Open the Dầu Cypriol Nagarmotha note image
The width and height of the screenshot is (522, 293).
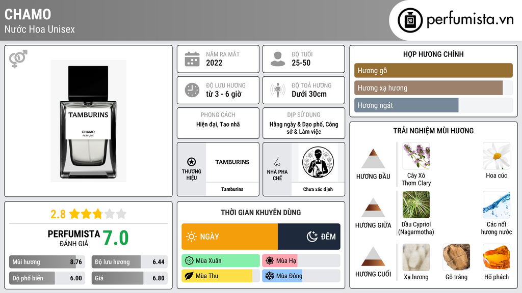click(416, 205)
